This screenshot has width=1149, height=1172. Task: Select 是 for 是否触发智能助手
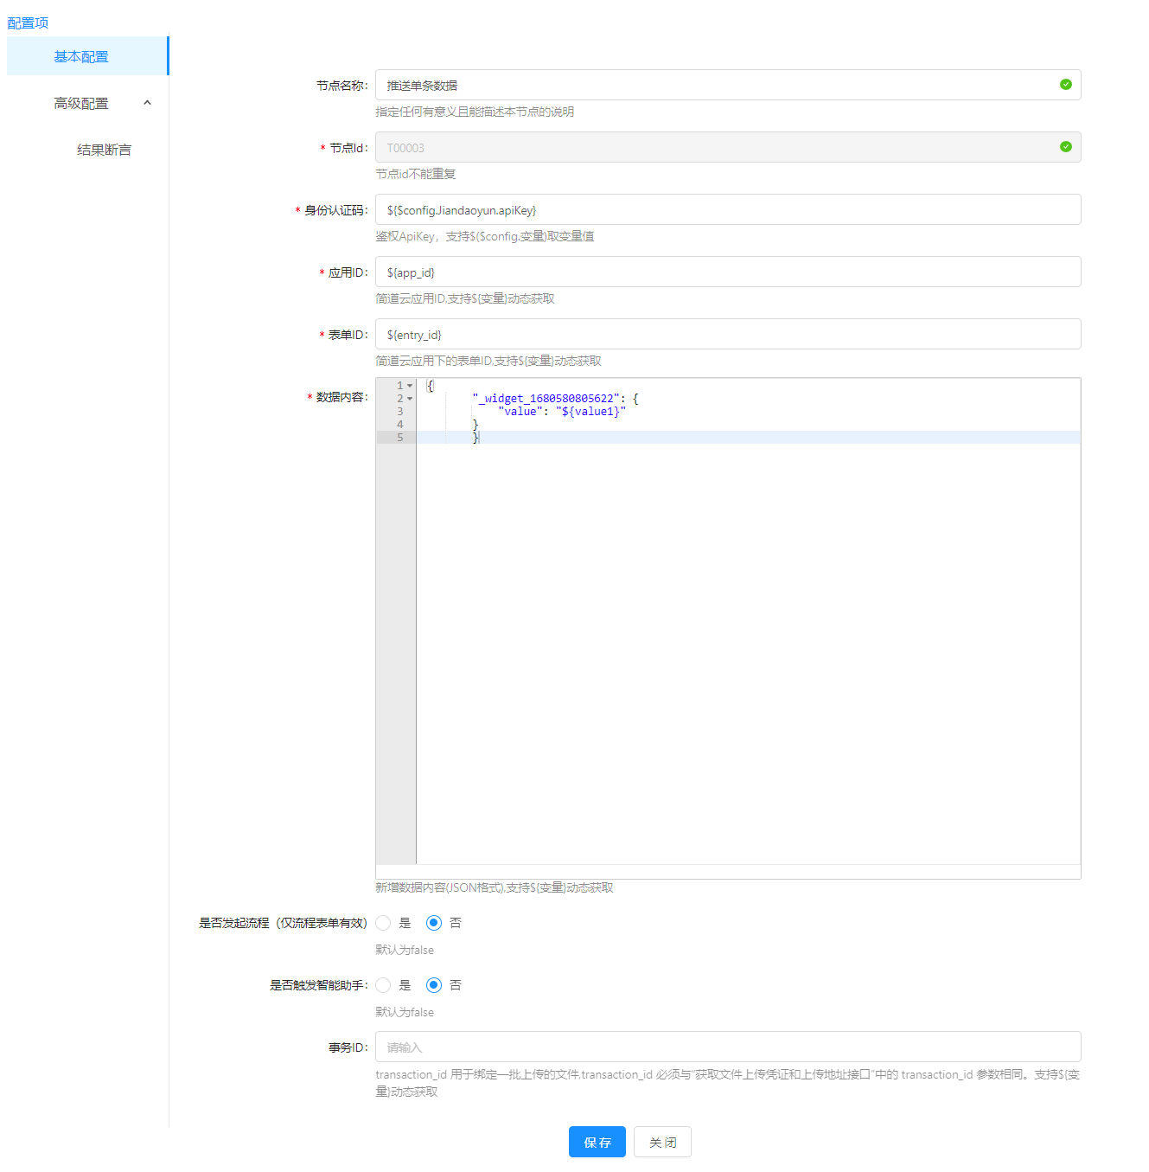click(x=383, y=985)
